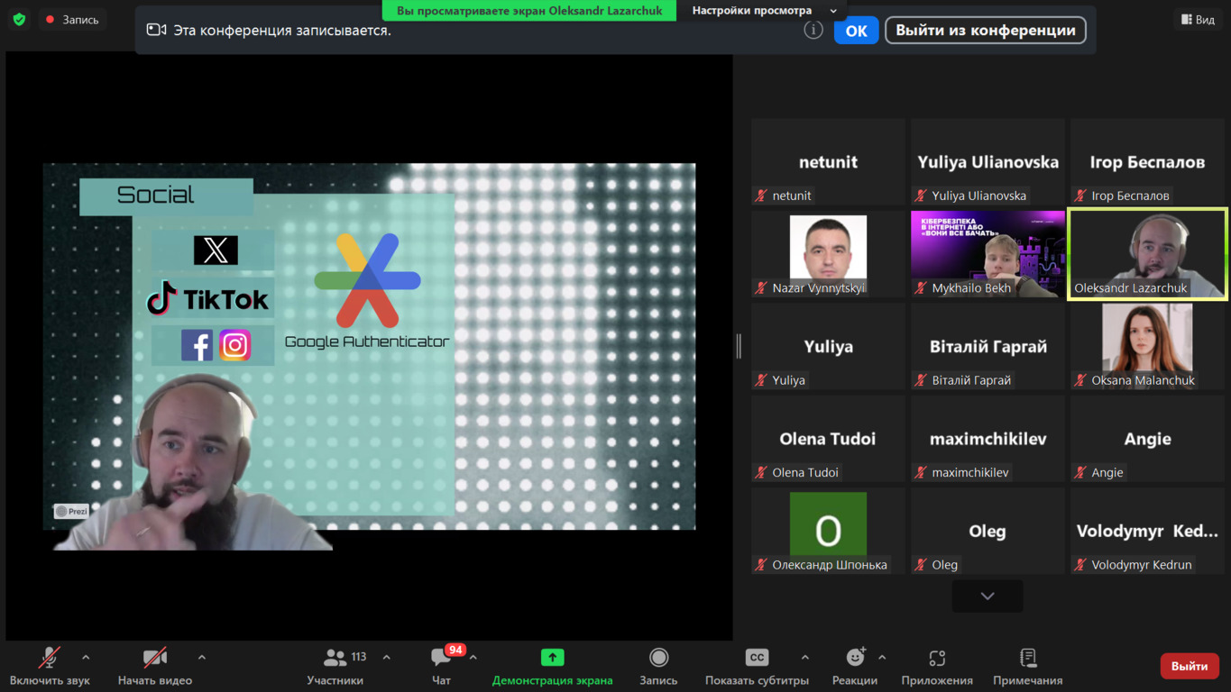1231x692 pixels.
Task: Open Примечания notes button
Action: coord(1027,667)
